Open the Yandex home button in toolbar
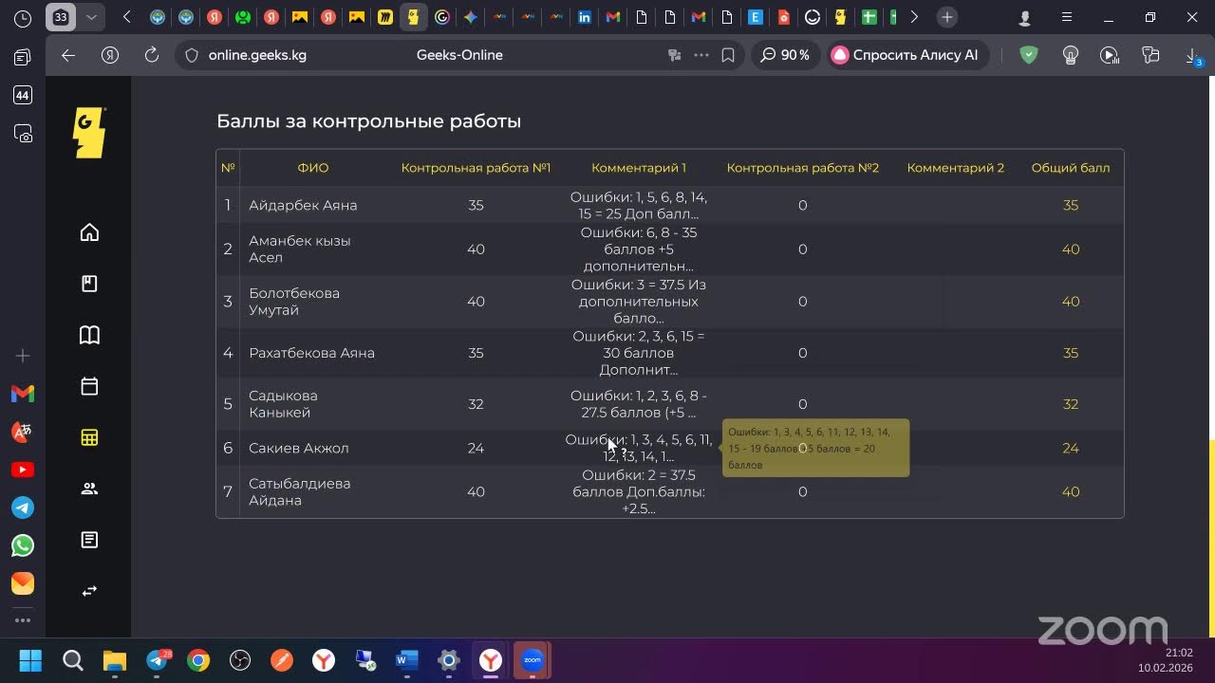Image resolution: width=1215 pixels, height=683 pixels. pos(111,55)
